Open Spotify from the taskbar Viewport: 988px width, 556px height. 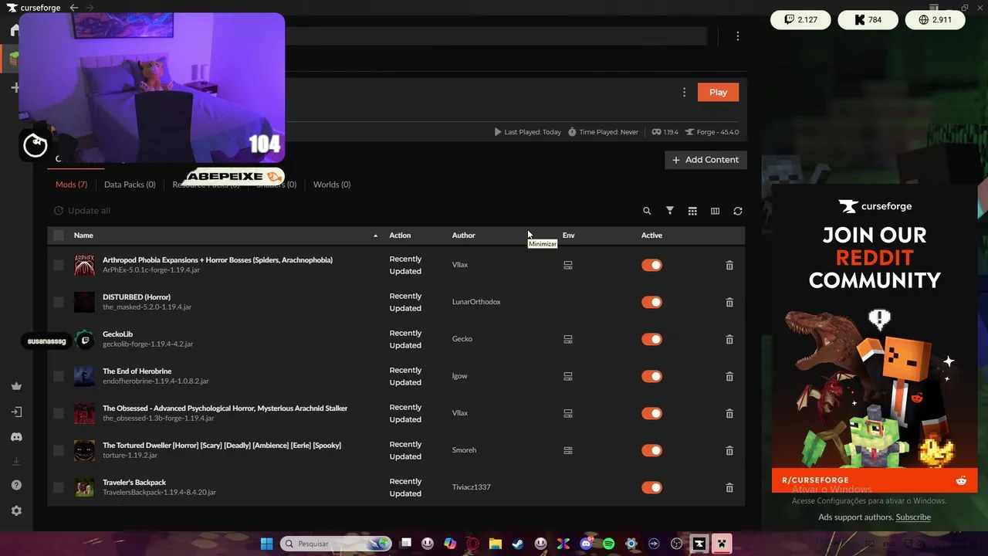[x=608, y=544]
